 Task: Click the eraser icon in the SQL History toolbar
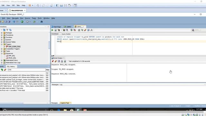pos(5,70)
